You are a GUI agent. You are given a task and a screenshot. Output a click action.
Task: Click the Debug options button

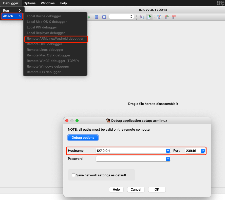click(x=83, y=137)
